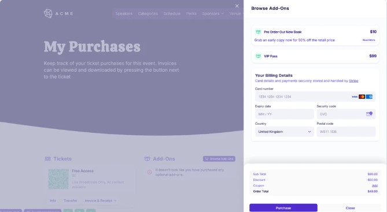The width and height of the screenshot is (387, 212).
Task: Click the Tickets section icon
Action: coord(47,159)
